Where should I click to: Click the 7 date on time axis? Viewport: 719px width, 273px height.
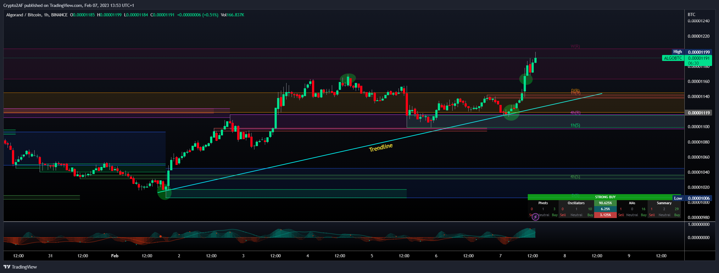point(500,256)
